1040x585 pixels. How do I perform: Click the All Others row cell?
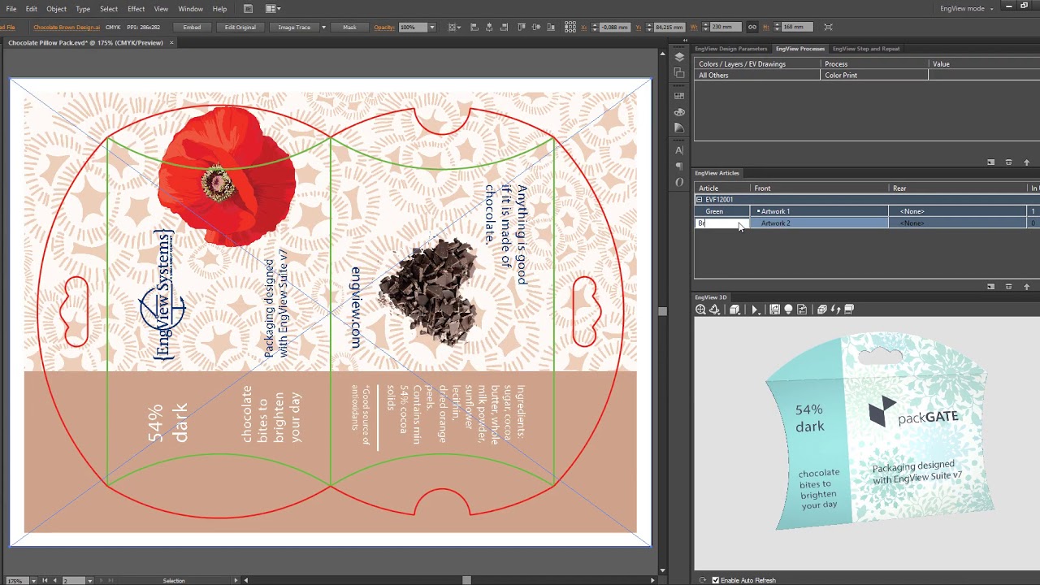(757, 76)
